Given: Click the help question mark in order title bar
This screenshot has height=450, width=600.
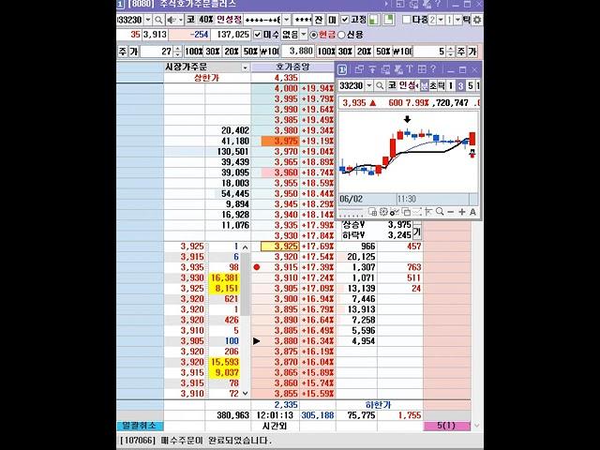Looking at the screenshot, I should 438,4.
